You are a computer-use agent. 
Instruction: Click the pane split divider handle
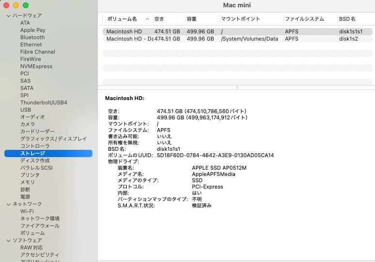tap(237, 87)
